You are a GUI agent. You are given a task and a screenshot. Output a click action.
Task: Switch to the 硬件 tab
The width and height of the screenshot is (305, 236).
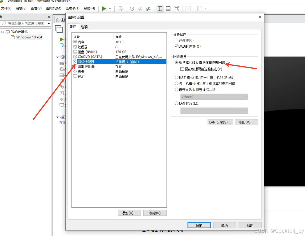click(73, 26)
